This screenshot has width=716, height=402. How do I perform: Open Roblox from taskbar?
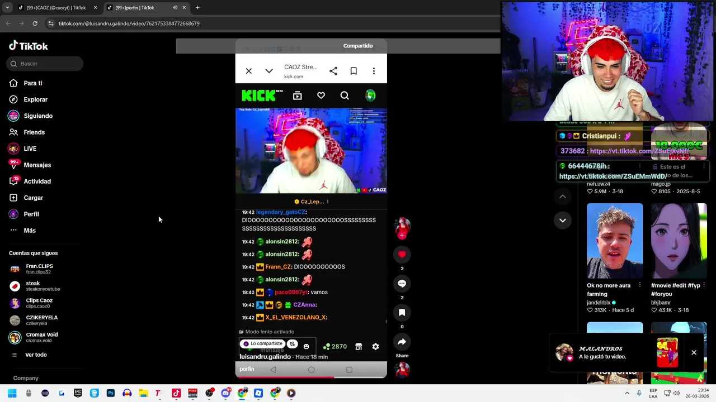pyautogui.click(x=258, y=393)
